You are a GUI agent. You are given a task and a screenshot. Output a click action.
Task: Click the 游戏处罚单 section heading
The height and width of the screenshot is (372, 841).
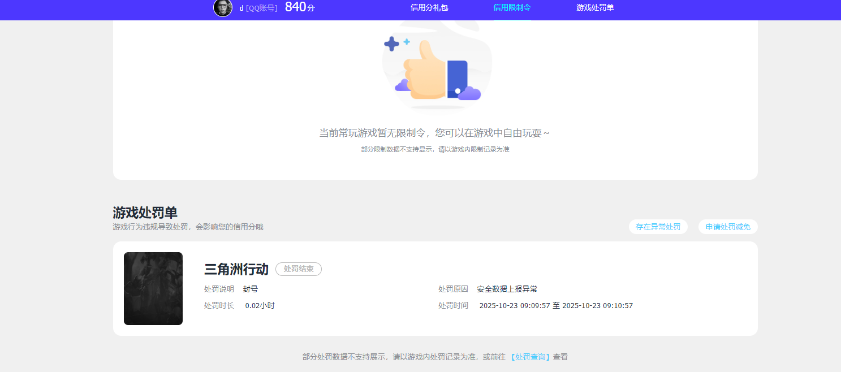point(145,213)
